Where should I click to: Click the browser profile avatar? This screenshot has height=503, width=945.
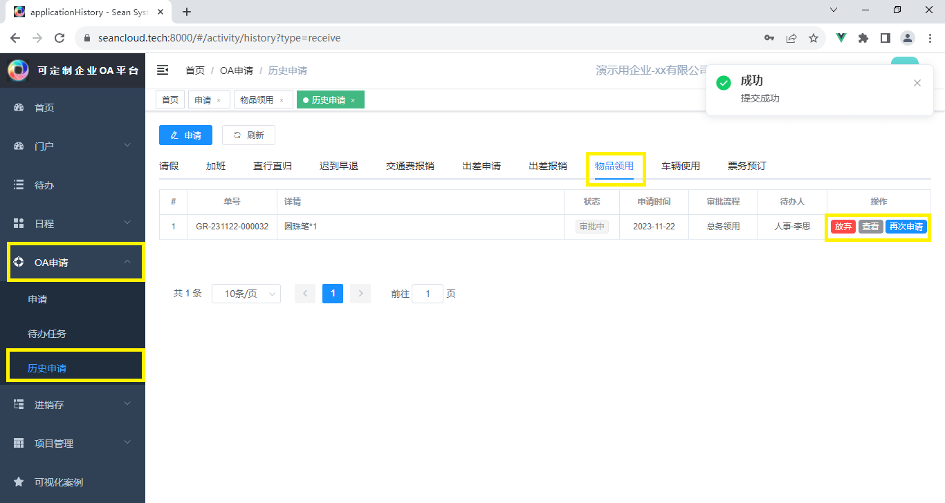coord(908,38)
